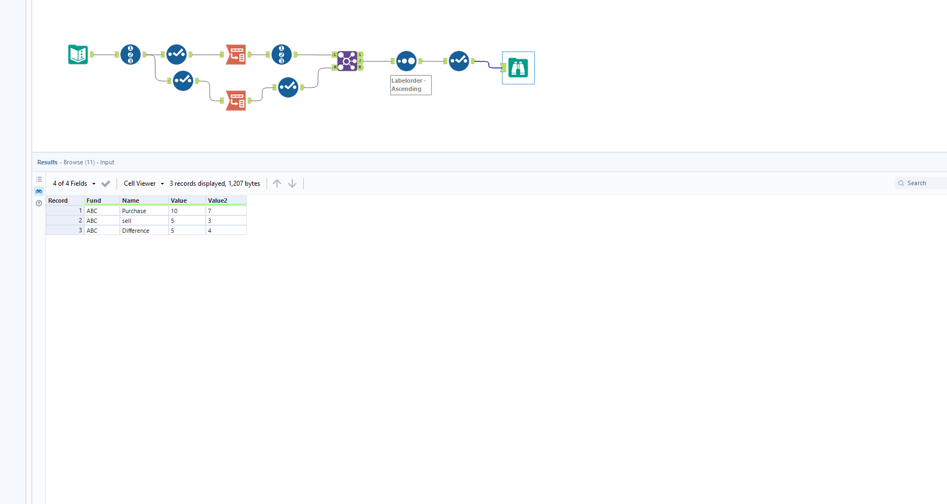Open the Input Data tool on the canvas
The width and height of the screenshot is (947, 504).
coord(78,54)
